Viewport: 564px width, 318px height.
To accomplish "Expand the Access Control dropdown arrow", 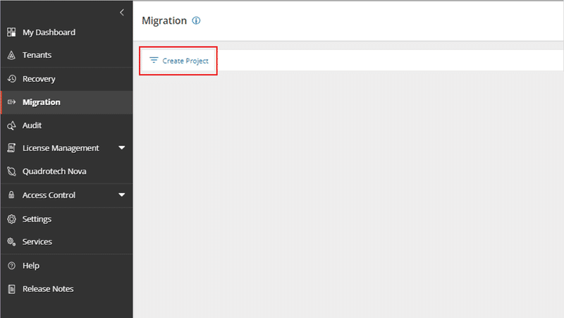I will click(122, 195).
